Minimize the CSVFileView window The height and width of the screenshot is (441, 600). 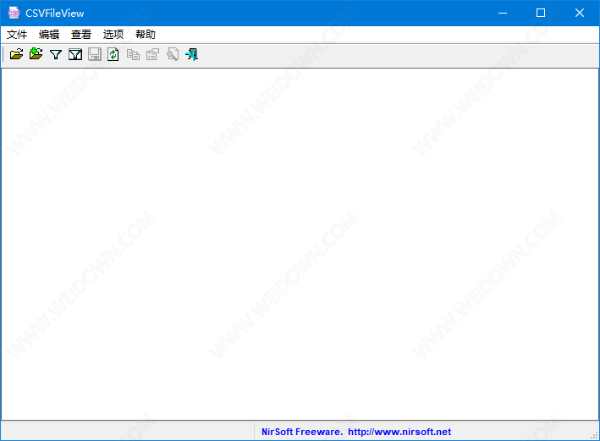click(503, 13)
